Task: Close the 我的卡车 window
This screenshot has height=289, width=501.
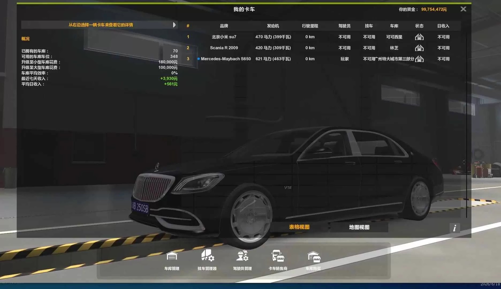Action: click(x=463, y=9)
